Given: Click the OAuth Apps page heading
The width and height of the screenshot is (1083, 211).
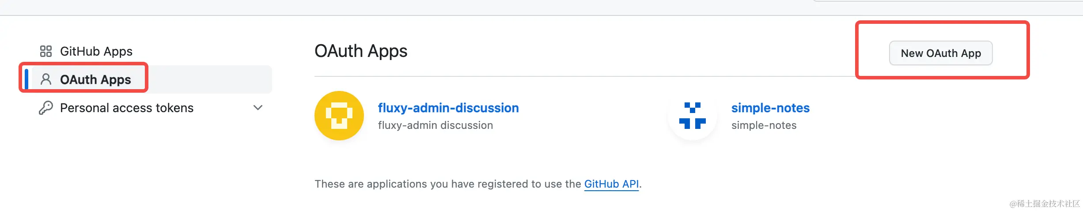Looking at the screenshot, I should (361, 51).
